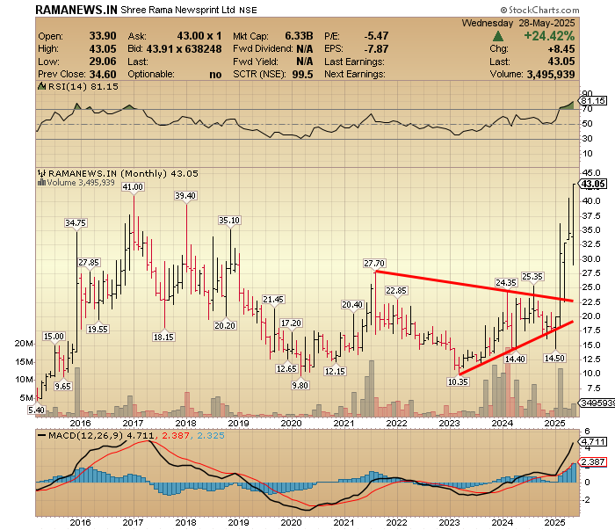Click the 27.70 high label in 2021
This screenshot has height=530, width=615.
[374, 263]
